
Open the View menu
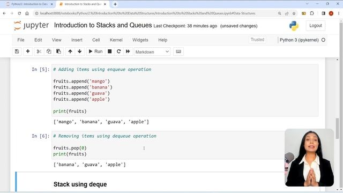[57, 40]
